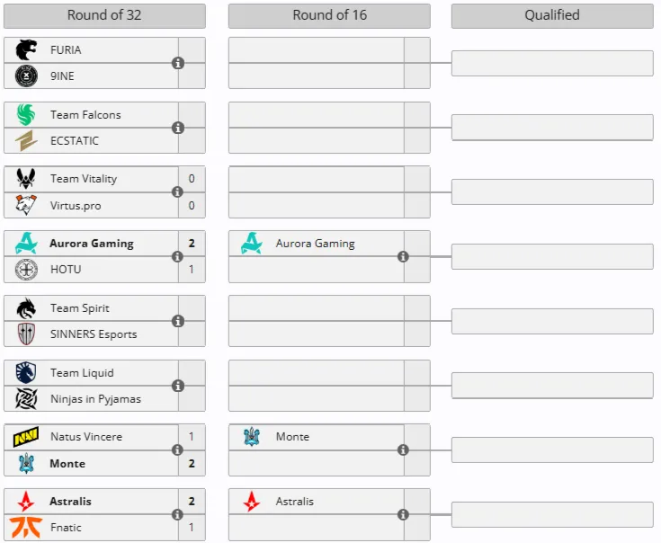
Task: Select the Round of 32 column header
Action: coord(104,16)
